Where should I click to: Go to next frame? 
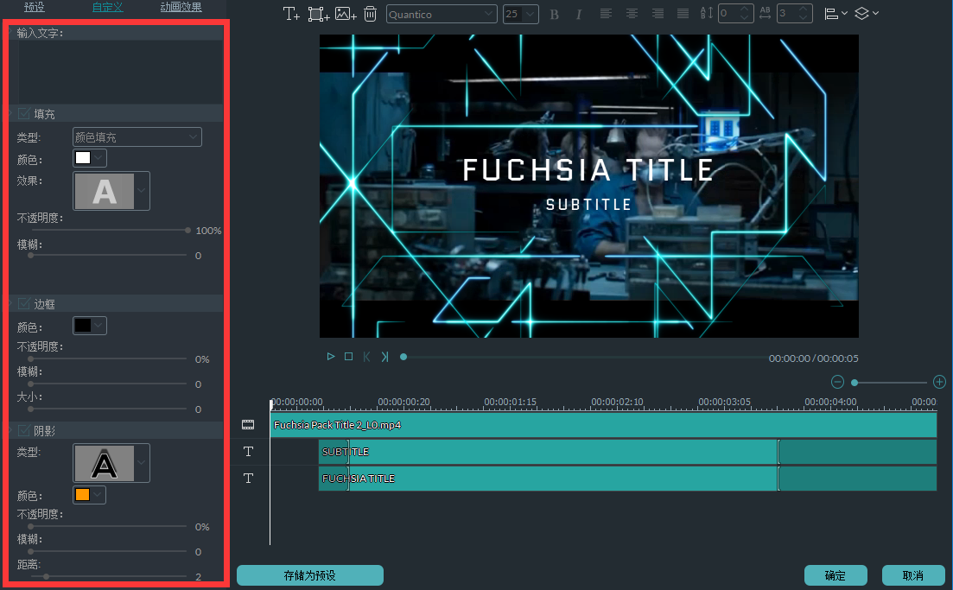tap(384, 357)
